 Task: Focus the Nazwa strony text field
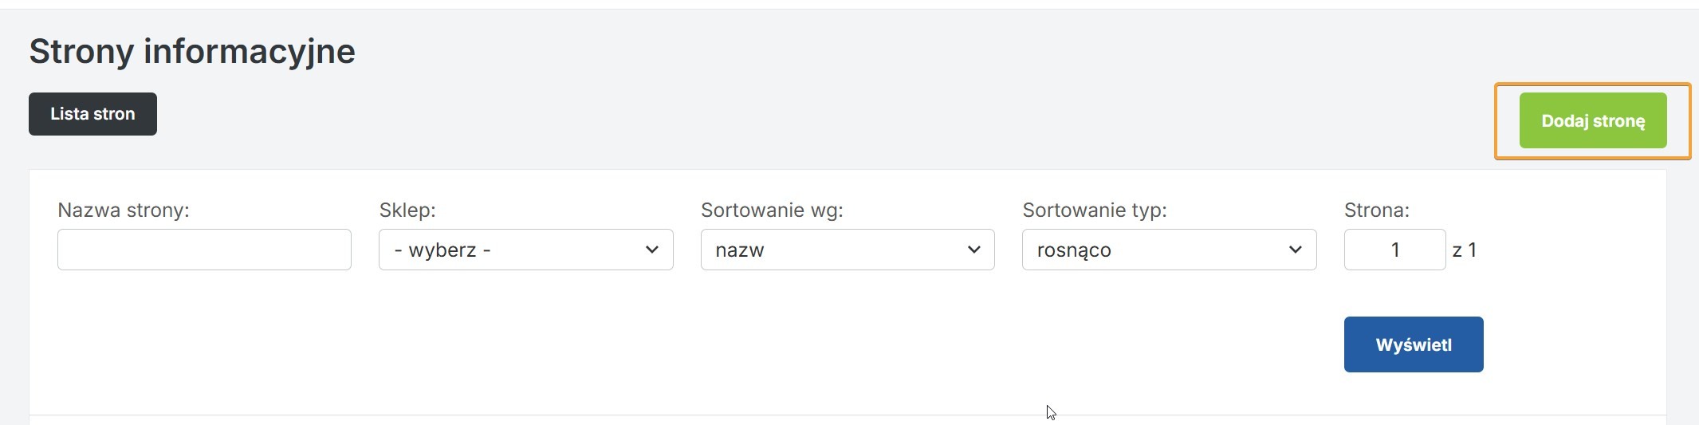coord(204,250)
